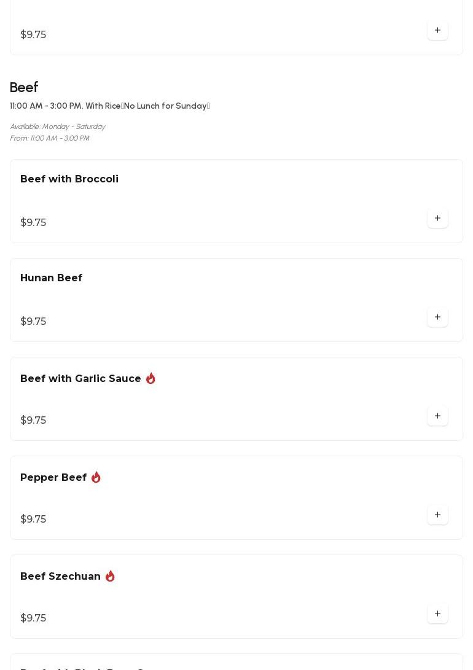Add Beef Szechuan to cart
Screen dimensions: 473x670
437,614
